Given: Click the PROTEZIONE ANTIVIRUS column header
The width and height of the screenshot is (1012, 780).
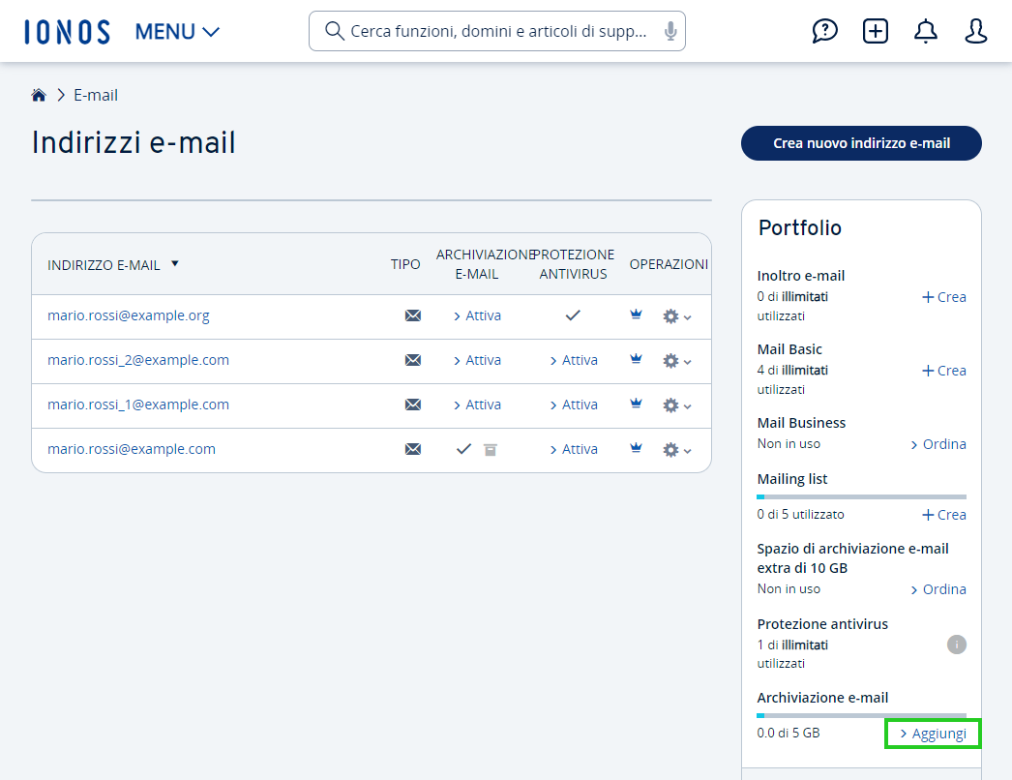Looking at the screenshot, I should (573, 264).
